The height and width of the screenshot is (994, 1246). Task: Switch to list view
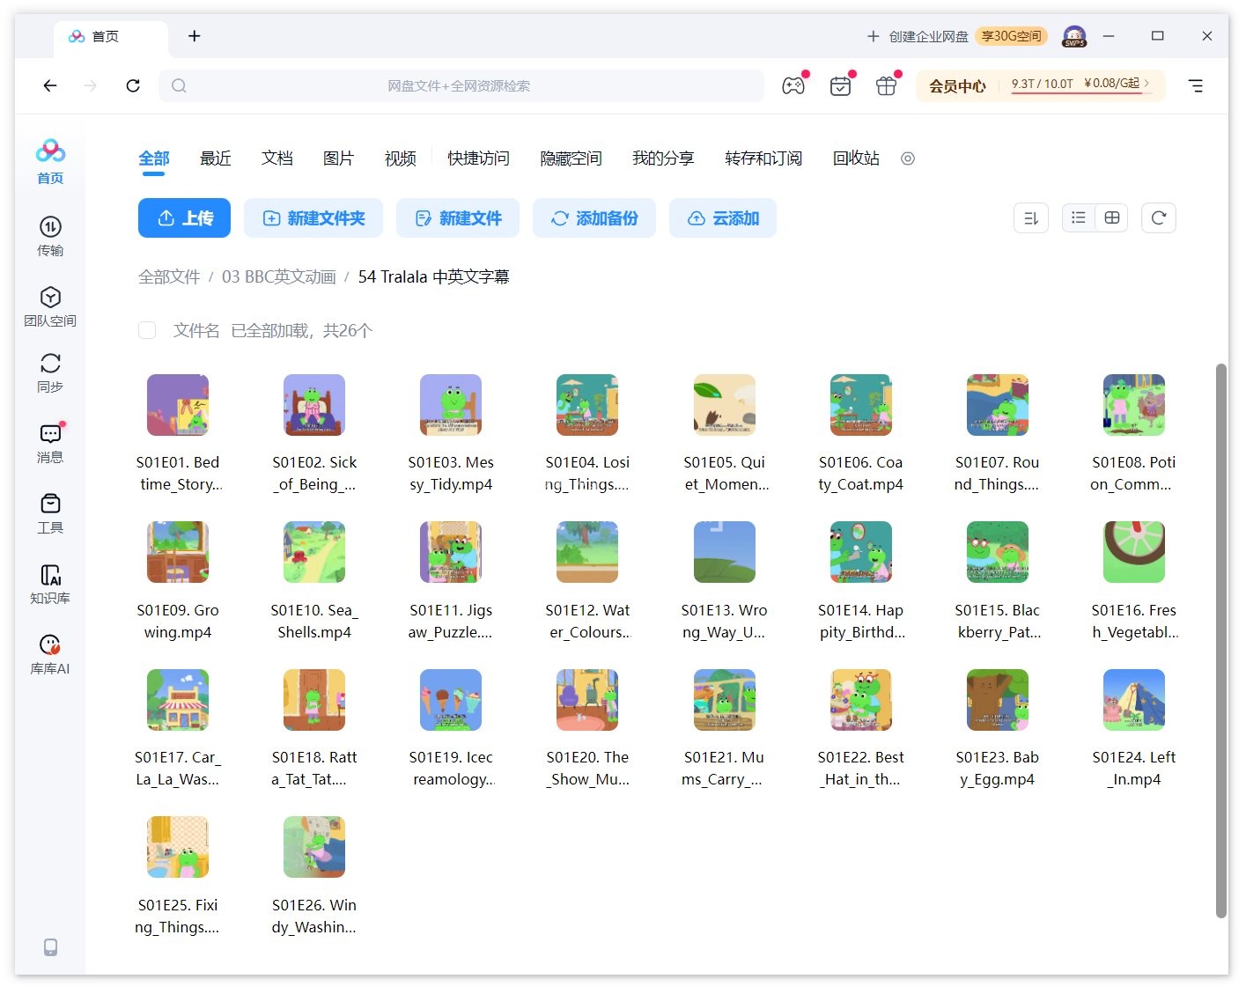[1079, 217]
